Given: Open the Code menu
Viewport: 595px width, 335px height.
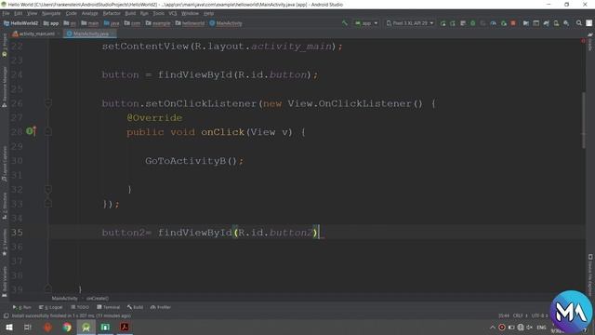Looking at the screenshot, I should pyautogui.click(x=71, y=13).
